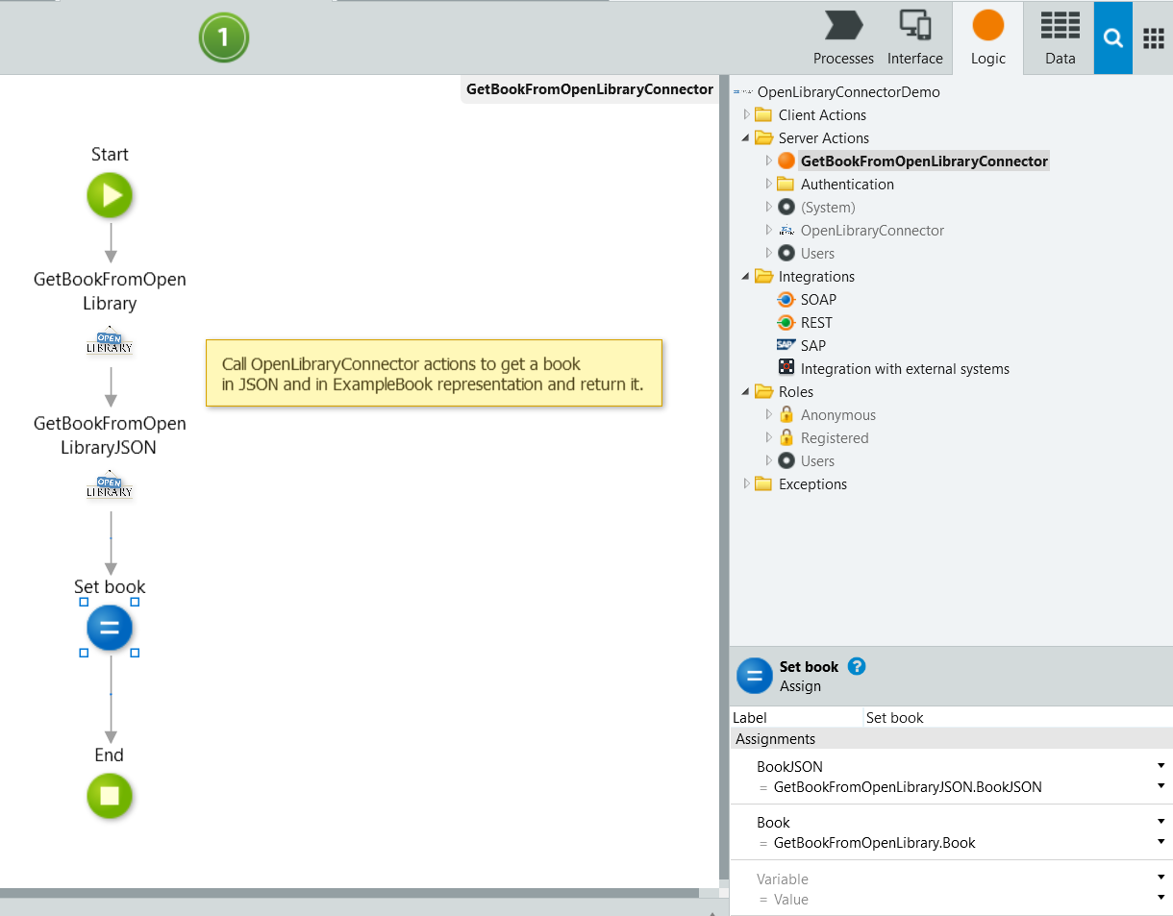Open the Processes tab
1173x916 pixels.
pyautogui.click(x=843, y=38)
